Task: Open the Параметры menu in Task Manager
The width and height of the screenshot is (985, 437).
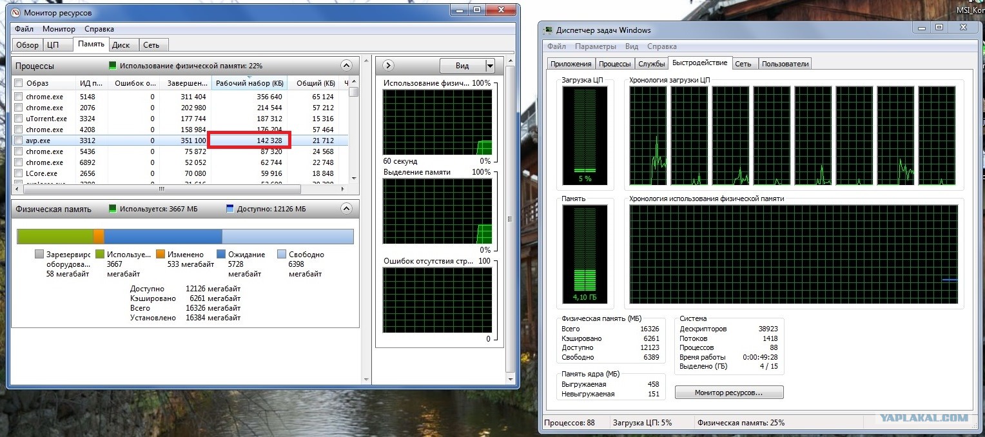Action: (x=596, y=46)
